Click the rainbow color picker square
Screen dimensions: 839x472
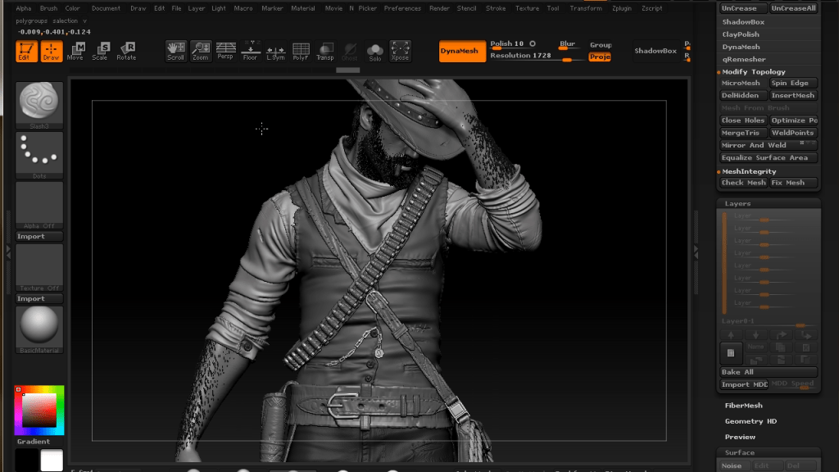tap(39, 410)
